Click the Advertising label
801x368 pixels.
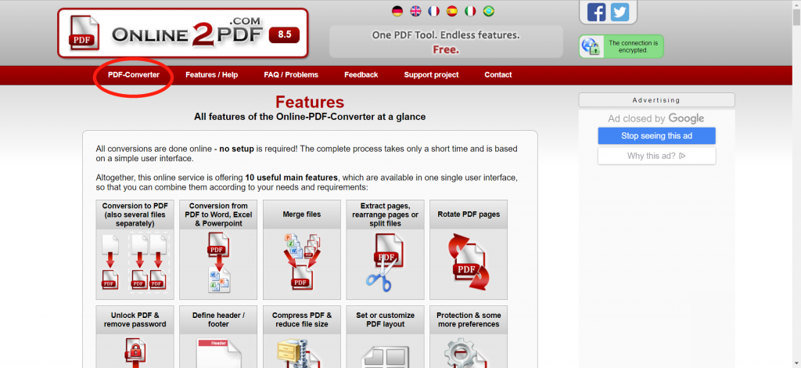click(656, 100)
